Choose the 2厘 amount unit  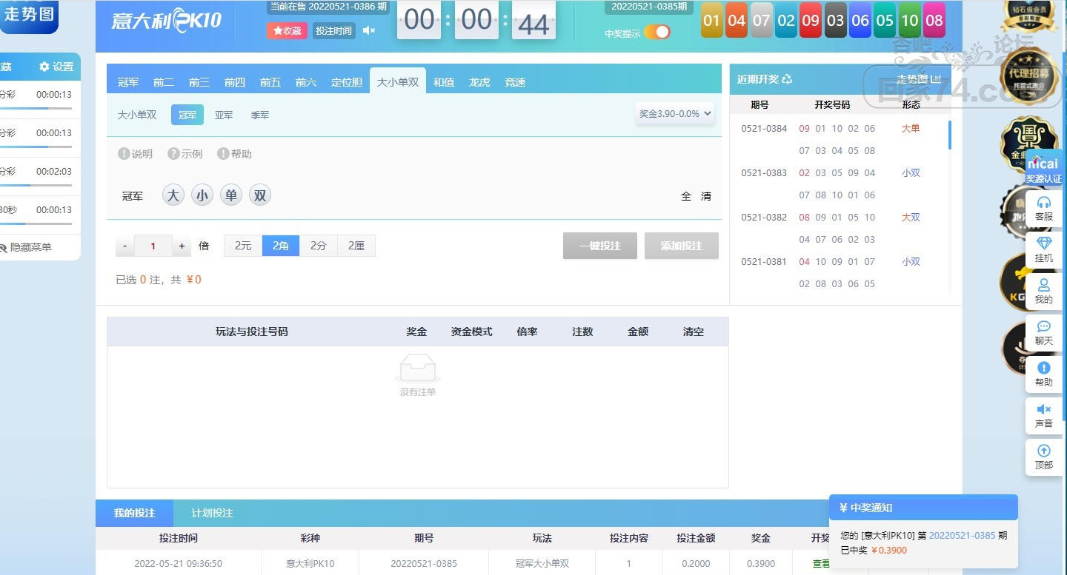click(356, 246)
